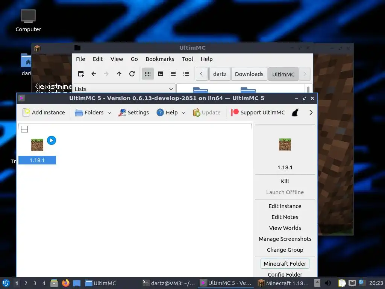Open the taskbar start menu icon
This screenshot has width=385, height=289.
[6, 283]
